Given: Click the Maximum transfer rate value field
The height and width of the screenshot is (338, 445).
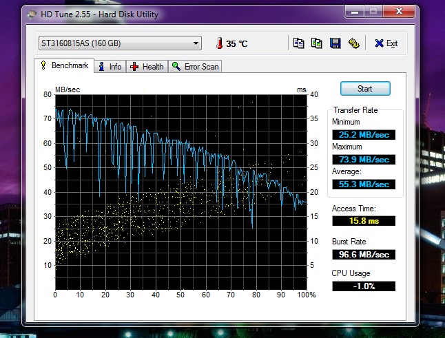Looking at the screenshot, I should pos(364,159).
